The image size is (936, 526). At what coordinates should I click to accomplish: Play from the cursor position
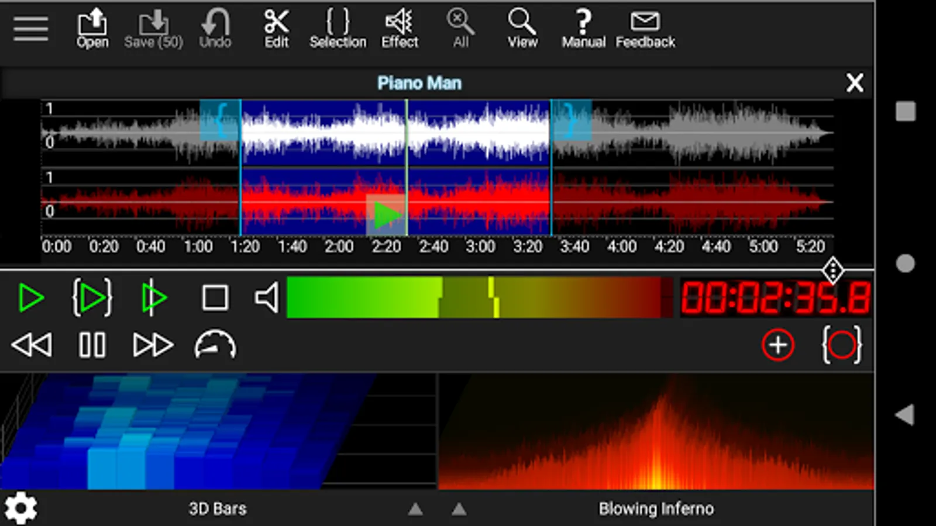[x=153, y=298]
